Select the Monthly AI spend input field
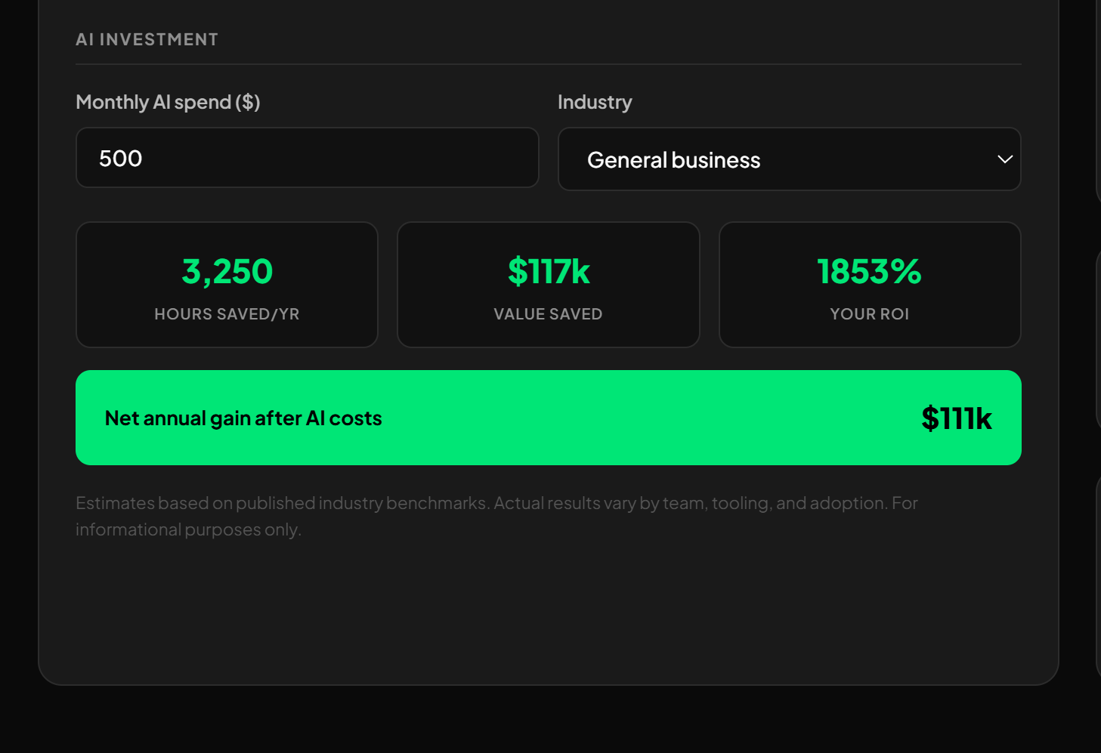Image resolution: width=1101 pixels, height=753 pixels. pyautogui.click(x=307, y=157)
